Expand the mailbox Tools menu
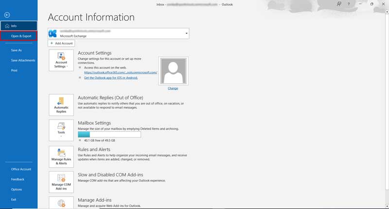The image size is (389, 209). [61, 130]
